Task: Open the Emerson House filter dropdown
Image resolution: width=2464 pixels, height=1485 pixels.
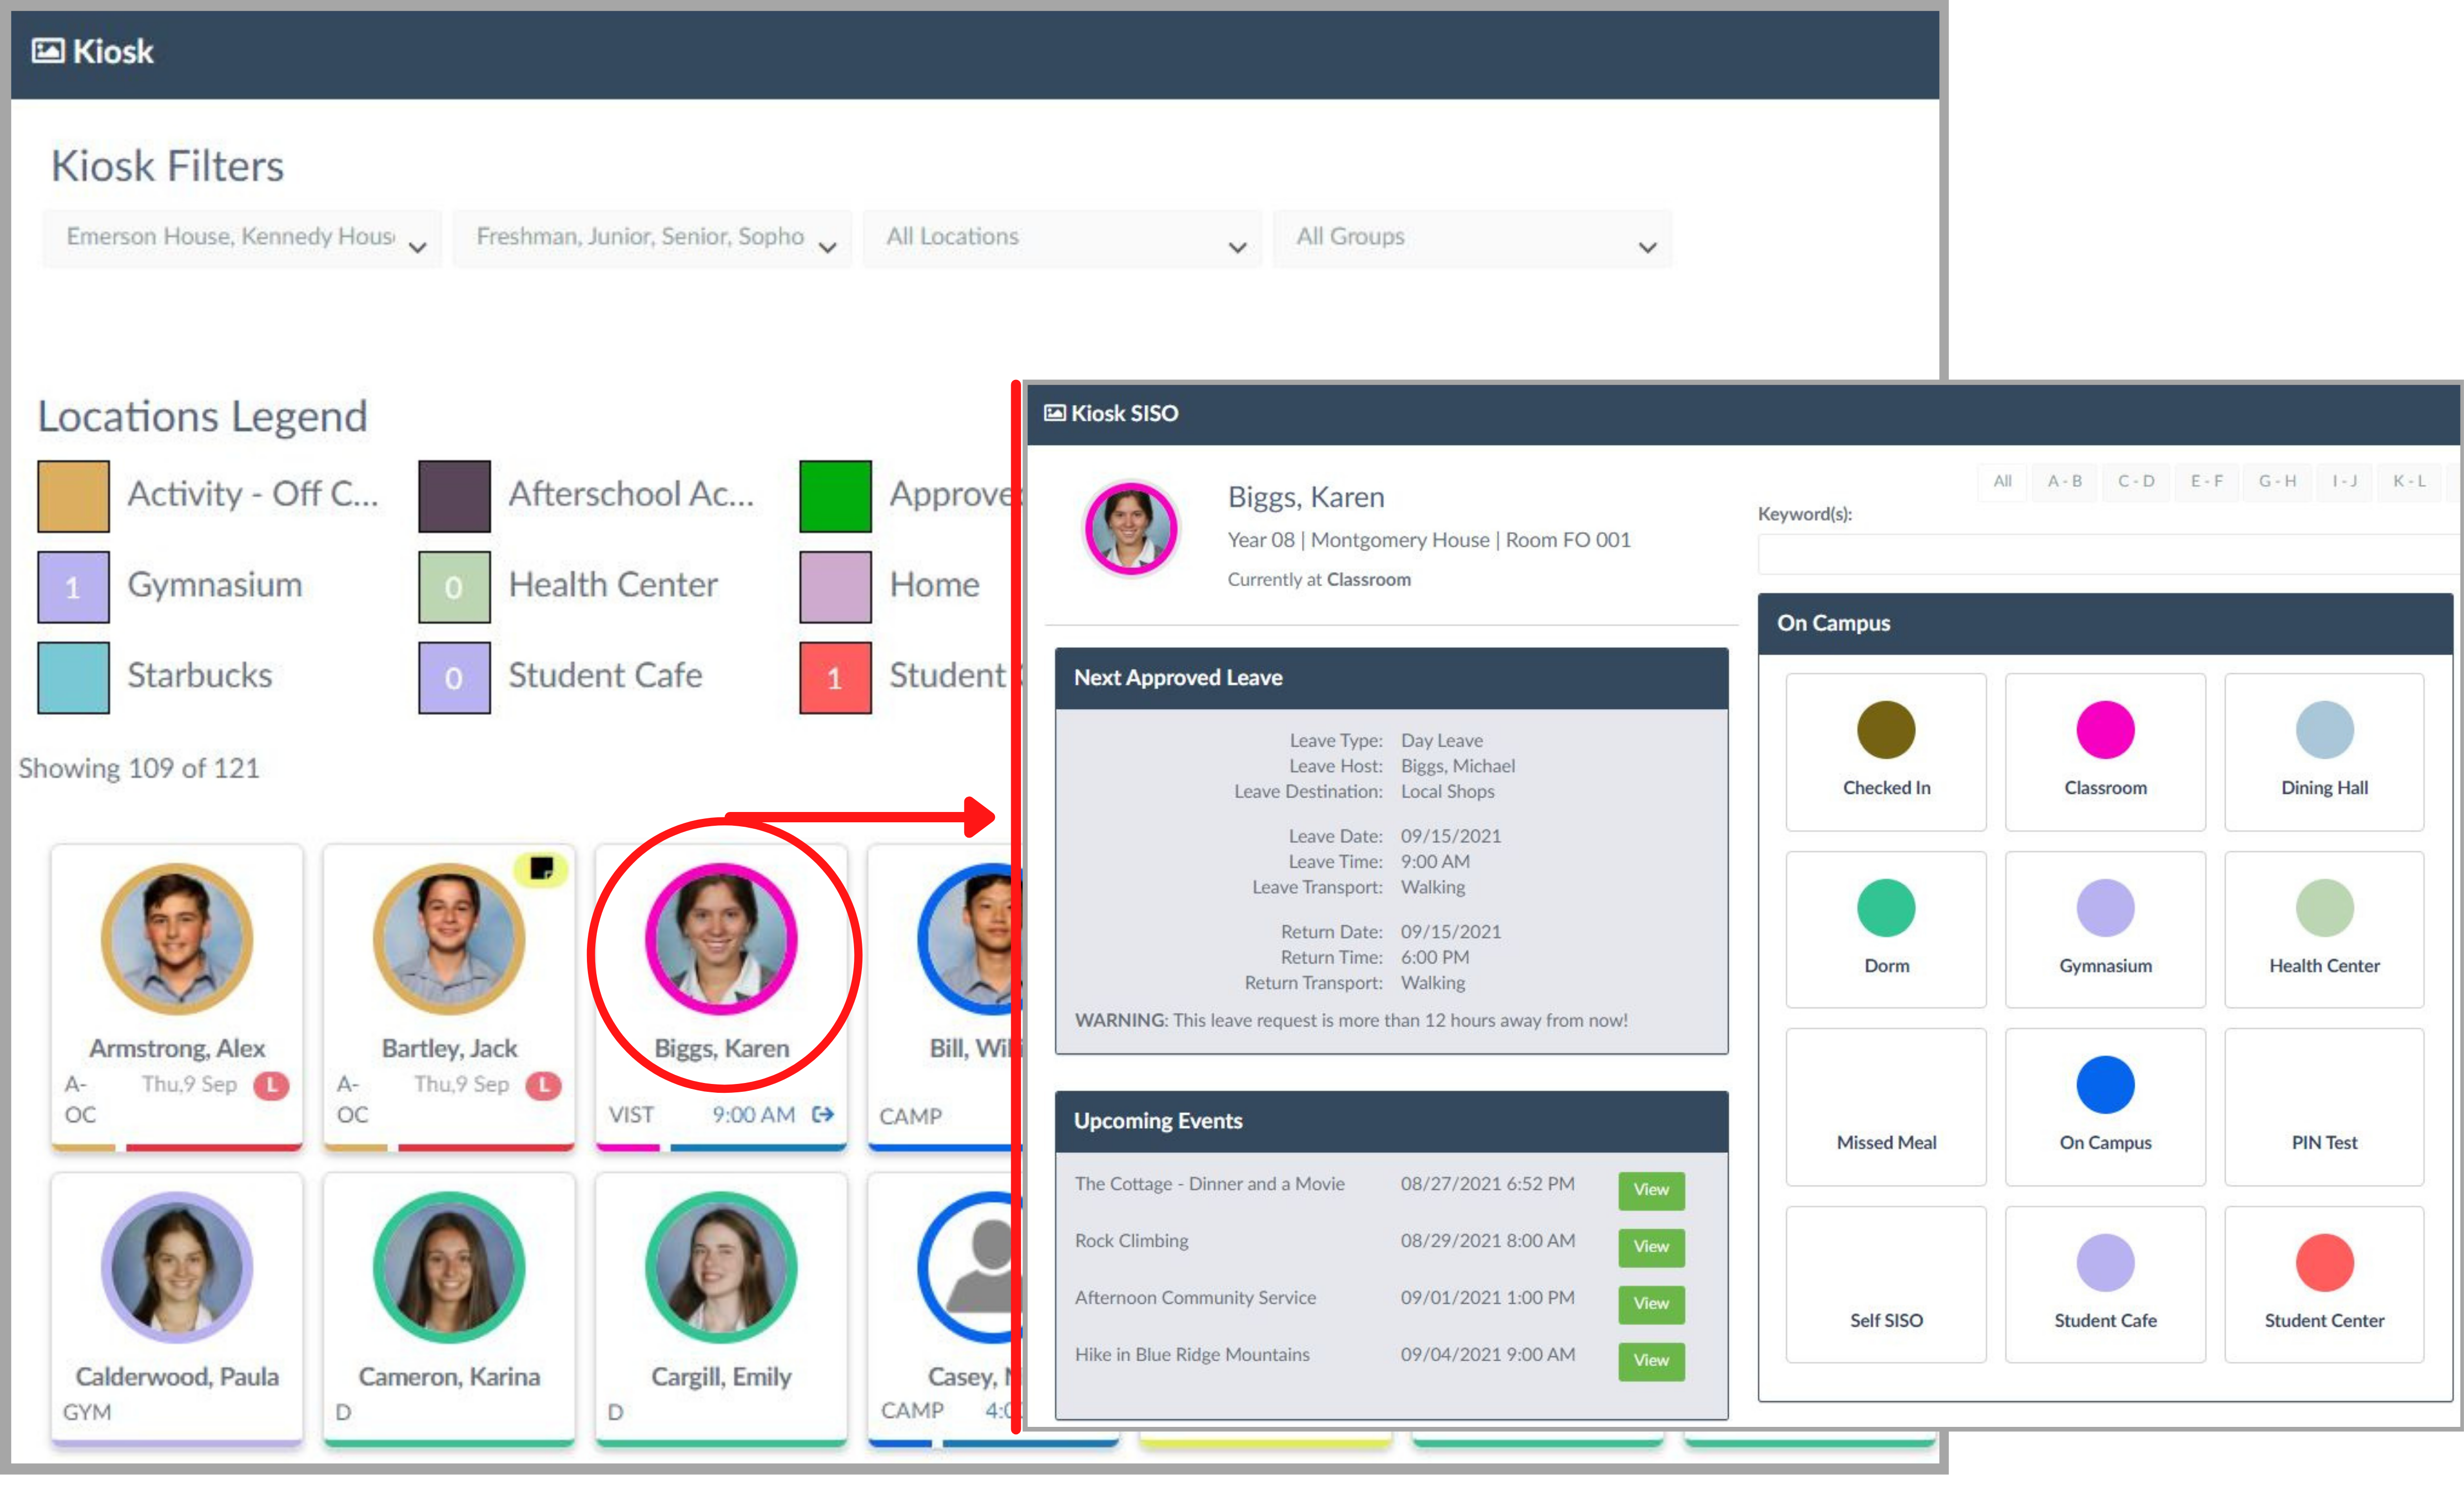Action: coord(242,238)
